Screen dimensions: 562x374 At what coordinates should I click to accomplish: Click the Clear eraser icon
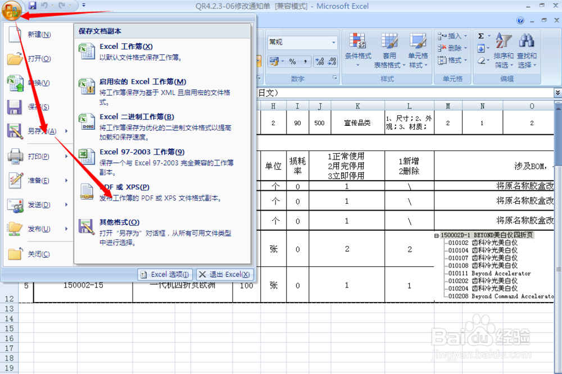pos(481,61)
